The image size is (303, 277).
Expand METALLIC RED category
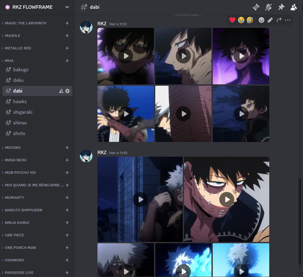tap(18, 48)
